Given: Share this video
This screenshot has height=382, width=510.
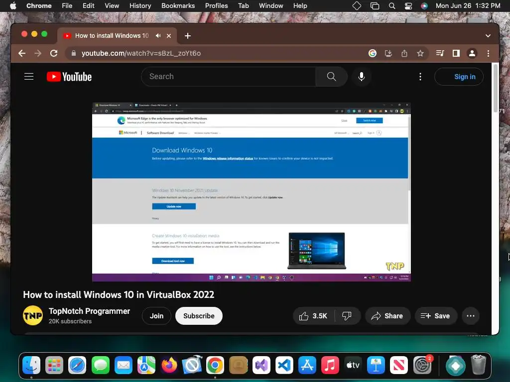Looking at the screenshot, I should tap(387, 316).
